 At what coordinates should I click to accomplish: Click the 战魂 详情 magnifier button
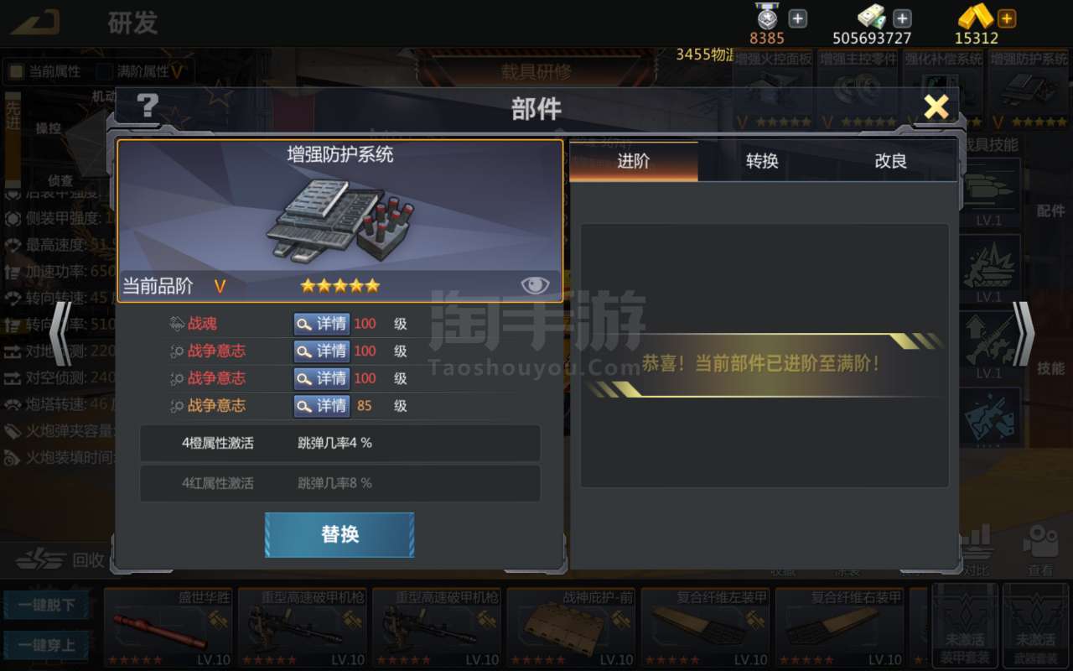click(x=322, y=324)
